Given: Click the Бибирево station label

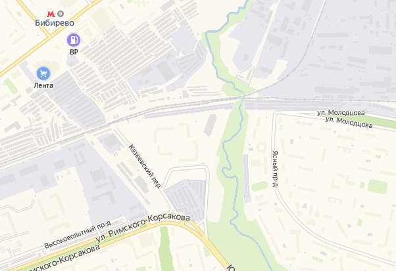Looking at the screenshot, I should point(55,23).
